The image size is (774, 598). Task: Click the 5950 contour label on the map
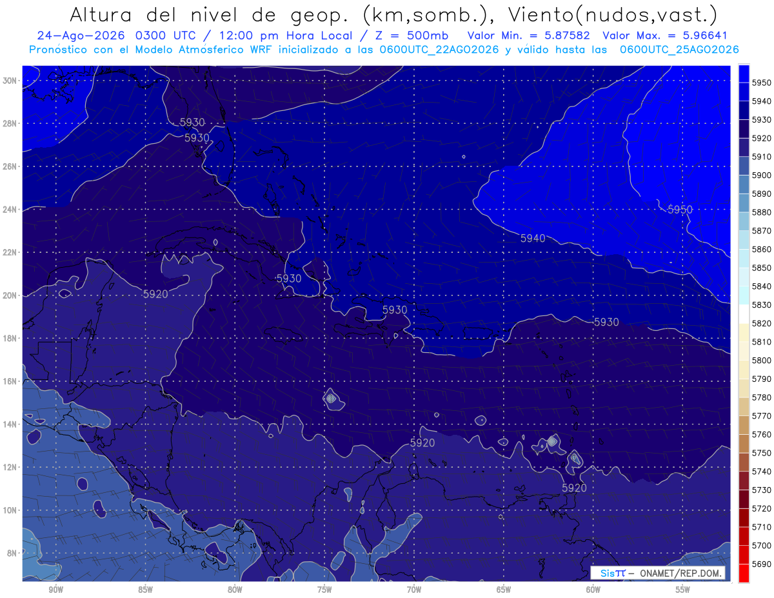(680, 210)
